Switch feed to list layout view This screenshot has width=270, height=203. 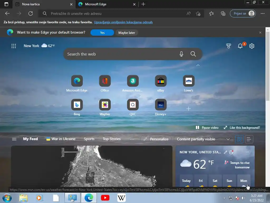[249, 139]
